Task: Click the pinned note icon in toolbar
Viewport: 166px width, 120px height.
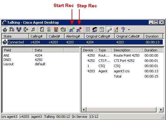Action: [116, 30]
